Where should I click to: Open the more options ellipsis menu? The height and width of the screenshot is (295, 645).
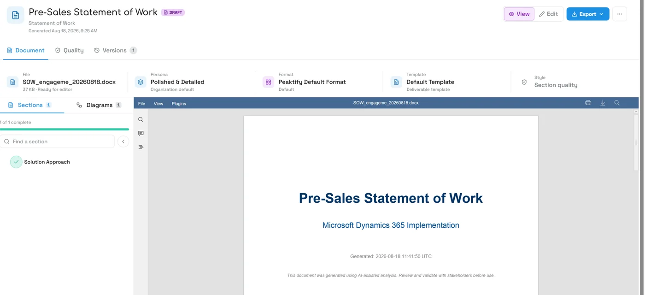[x=620, y=14]
